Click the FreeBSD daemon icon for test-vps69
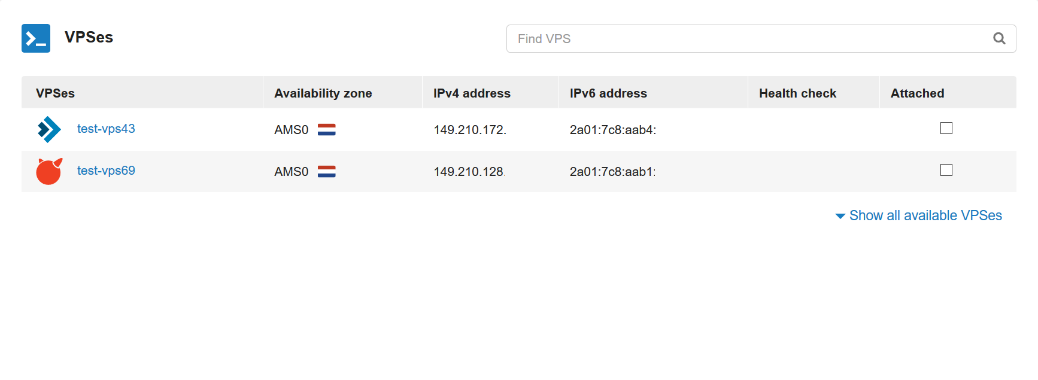1038x380 pixels. coord(49,171)
